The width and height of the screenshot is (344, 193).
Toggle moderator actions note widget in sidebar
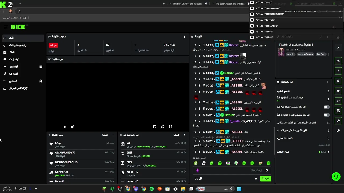click(x=338, y=81)
